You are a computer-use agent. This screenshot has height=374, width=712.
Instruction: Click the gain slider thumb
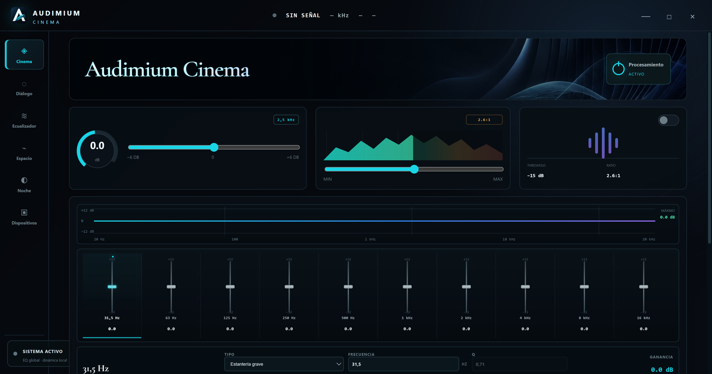(214, 147)
